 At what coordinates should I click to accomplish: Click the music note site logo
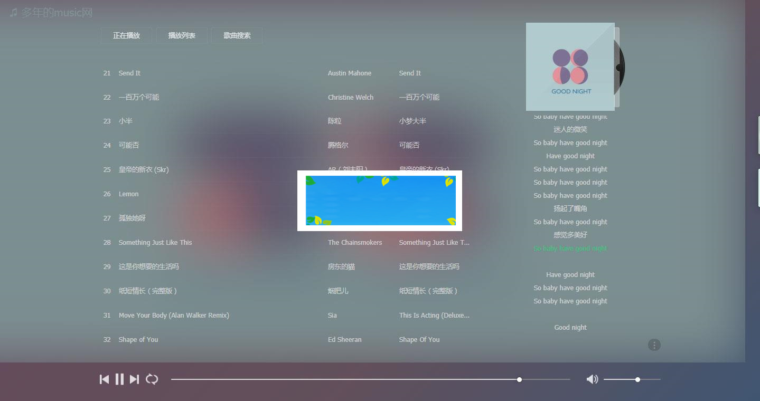coord(14,13)
